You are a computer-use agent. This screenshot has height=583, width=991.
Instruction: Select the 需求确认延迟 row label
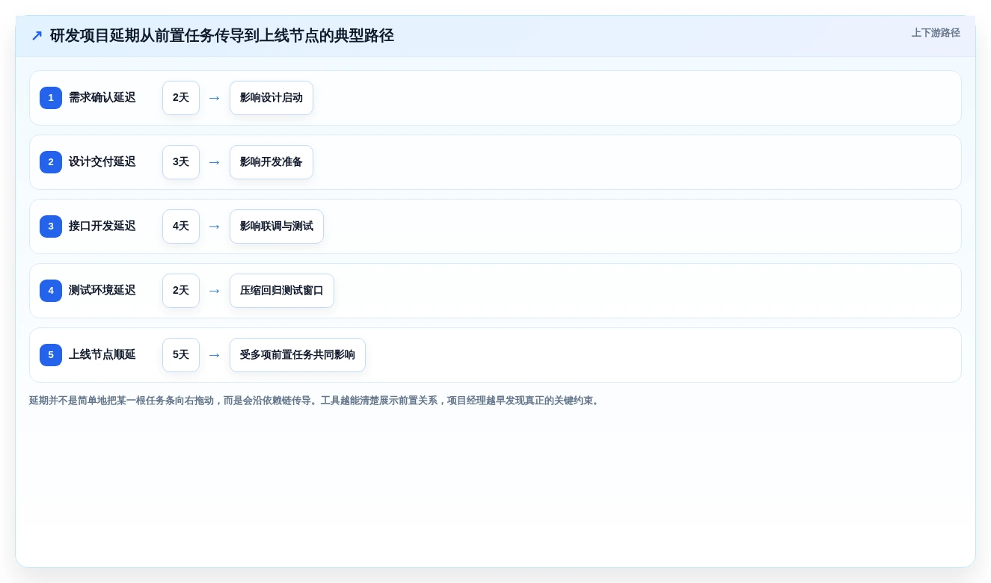coord(102,98)
